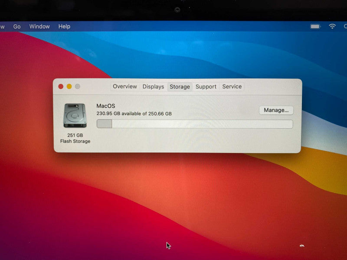Open the Wi-Fi status menu
The image size is (347, 260).
point(332,26)
